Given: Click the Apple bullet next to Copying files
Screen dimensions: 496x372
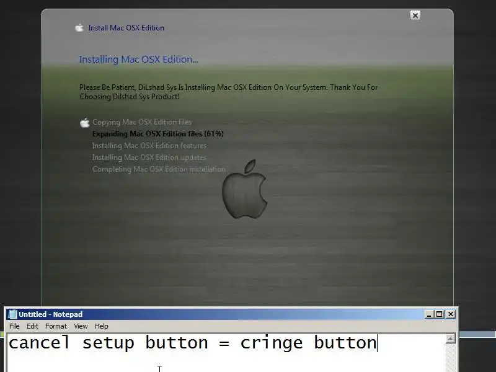Looking at the screenshot, I should (x=85, y=122).
